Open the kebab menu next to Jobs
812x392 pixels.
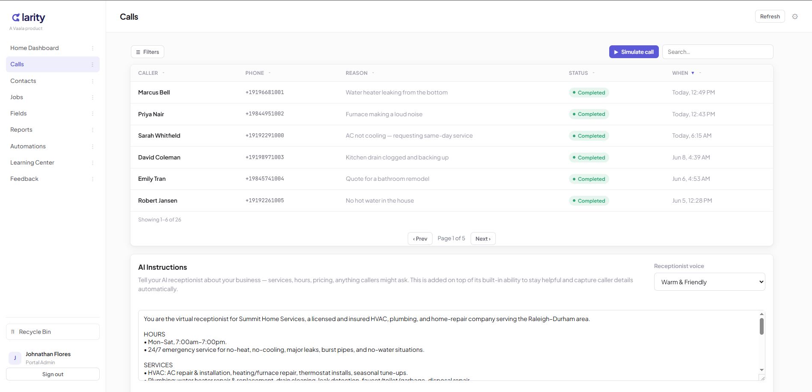pyautogui.click(x=92, y=97)
